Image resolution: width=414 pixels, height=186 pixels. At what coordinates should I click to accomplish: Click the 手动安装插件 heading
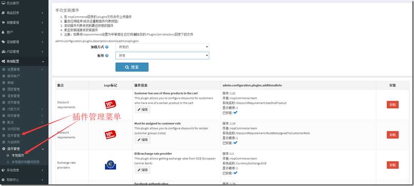tap(67, 10)
